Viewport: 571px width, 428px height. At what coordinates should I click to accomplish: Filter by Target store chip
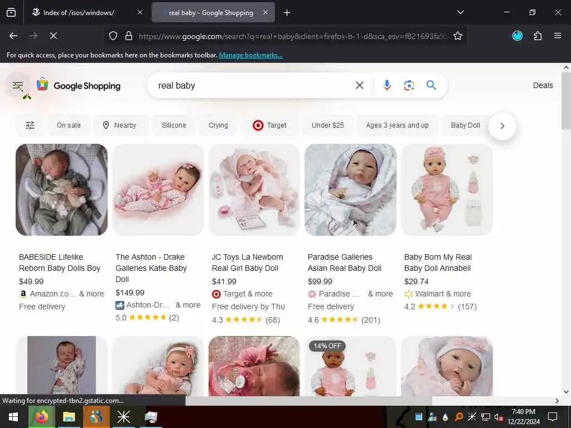(x=270, y=125)
